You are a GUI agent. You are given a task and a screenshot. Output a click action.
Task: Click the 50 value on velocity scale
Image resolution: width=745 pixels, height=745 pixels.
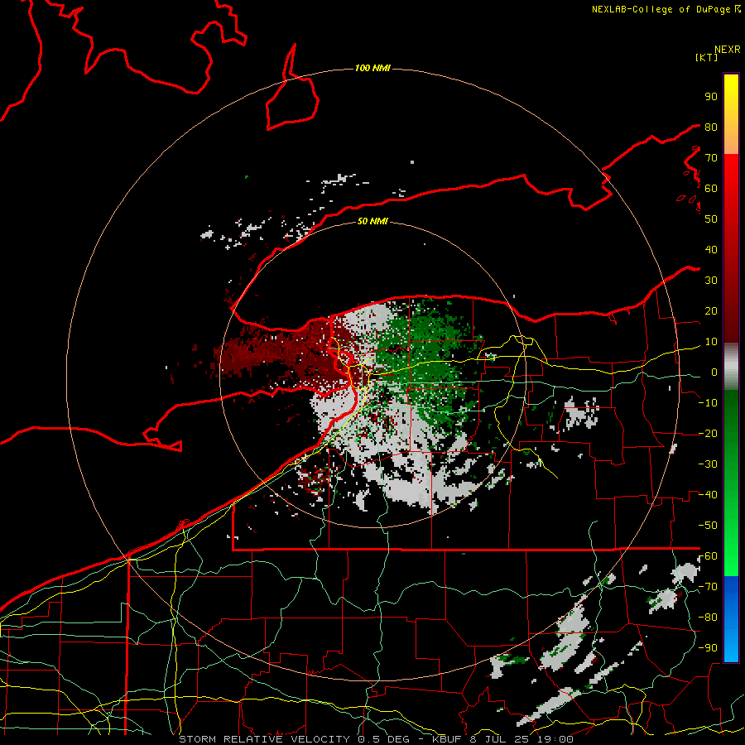[711, 219]
